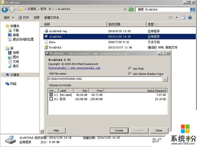Select the Eula text document icon
Image resolution: width=197 pixels, height=147 pixels.
tap(46, 42)
